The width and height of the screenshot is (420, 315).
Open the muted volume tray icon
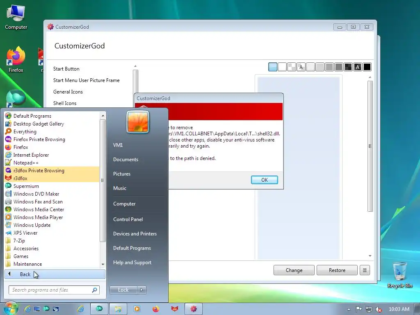click(x=379, y=309)
